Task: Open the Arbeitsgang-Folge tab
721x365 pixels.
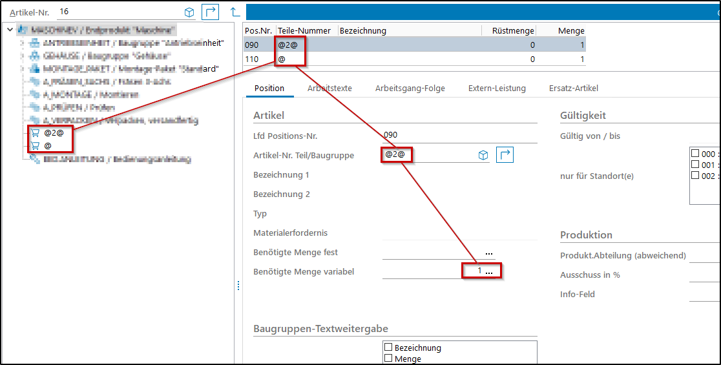Action: tap(410, 88)
